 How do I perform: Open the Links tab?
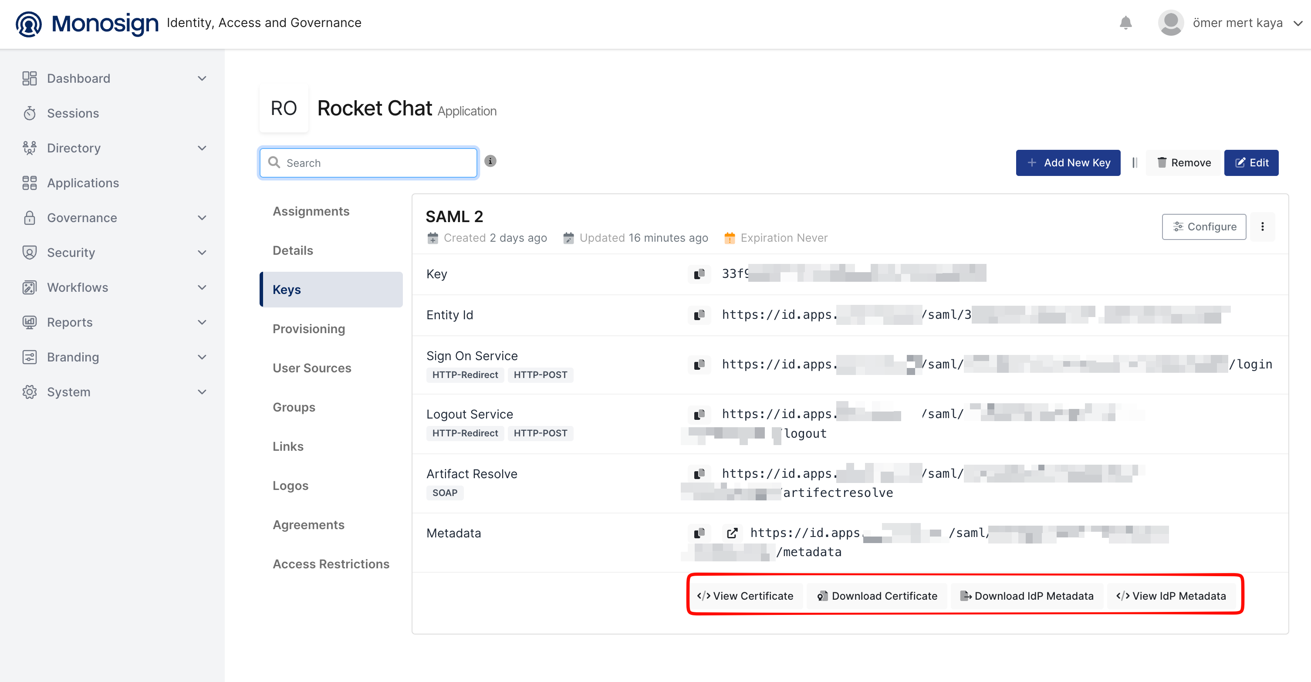pos(288,446)
